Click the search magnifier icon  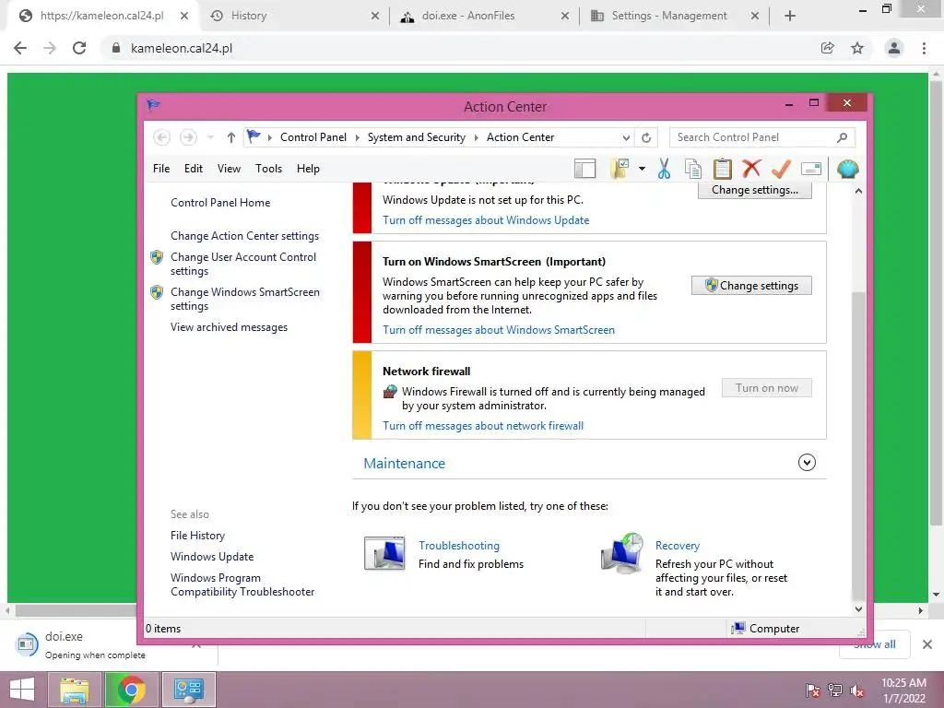(x=843, y=137)
